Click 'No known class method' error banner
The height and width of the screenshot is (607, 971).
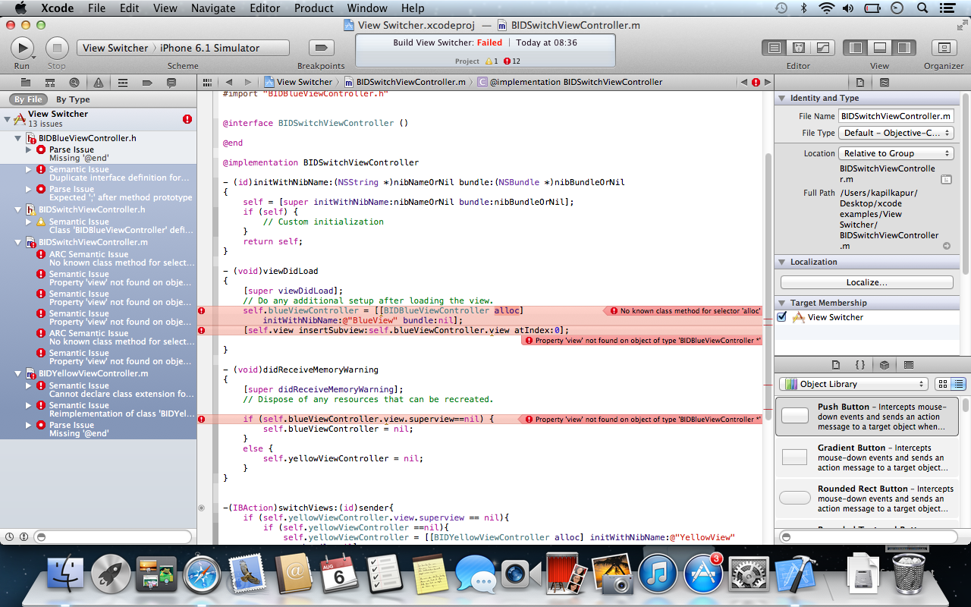[x=682, y=311]
